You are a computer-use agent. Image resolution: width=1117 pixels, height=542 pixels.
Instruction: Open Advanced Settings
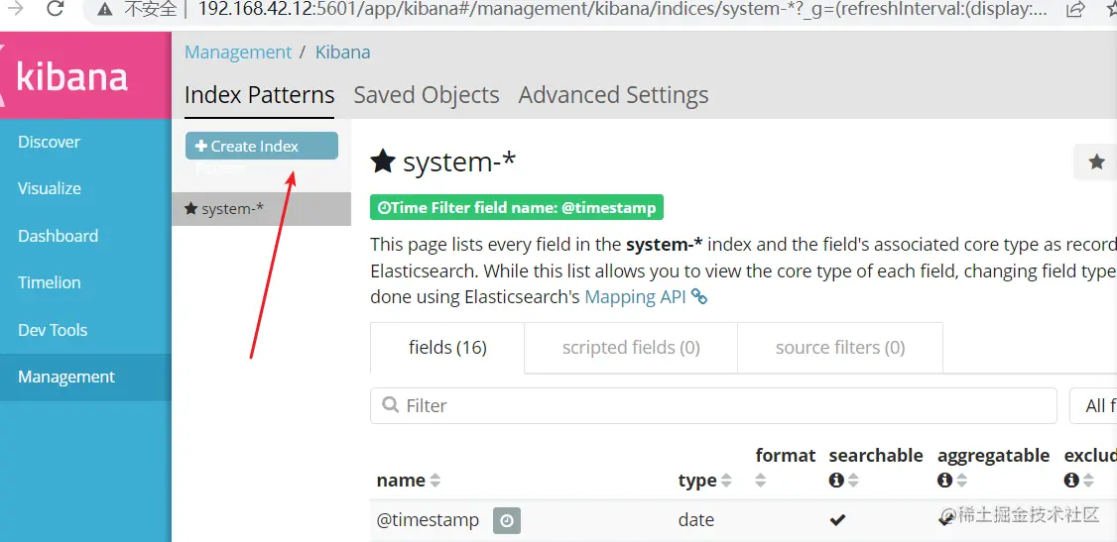click(x=613, y=95)
